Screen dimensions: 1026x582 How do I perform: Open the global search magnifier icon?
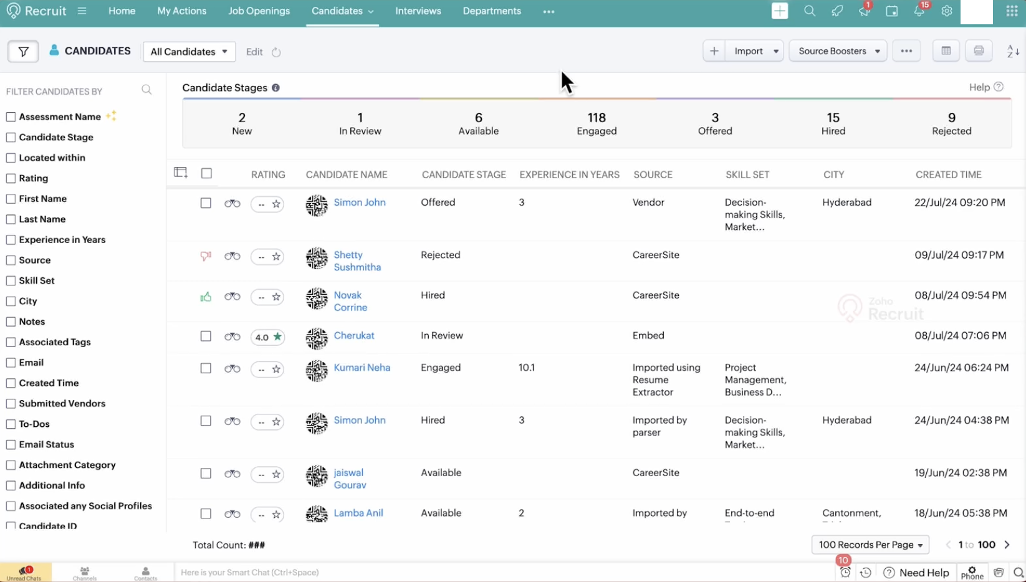click(810, 11)
